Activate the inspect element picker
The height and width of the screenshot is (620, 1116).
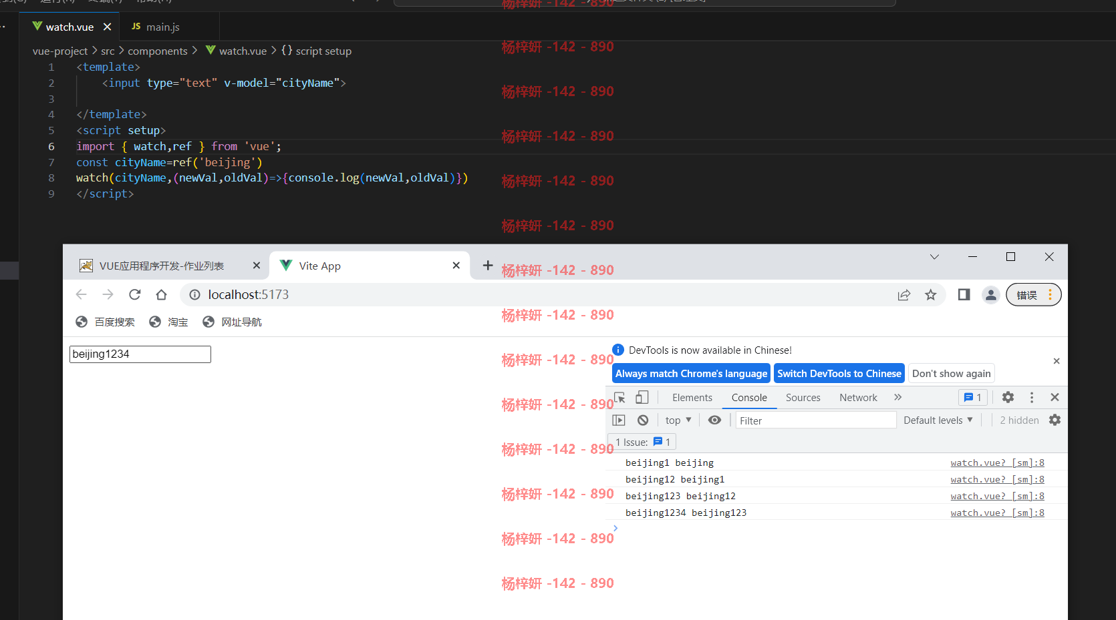(x=619, y=397)
